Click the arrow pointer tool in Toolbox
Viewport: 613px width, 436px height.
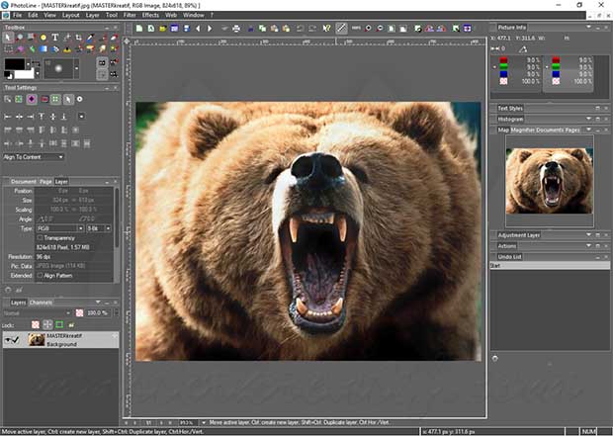pos(10,38)
